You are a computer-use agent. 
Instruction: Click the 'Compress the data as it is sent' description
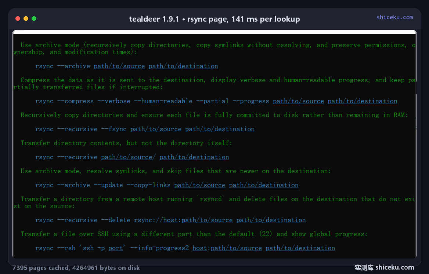(x=214, y=84)
